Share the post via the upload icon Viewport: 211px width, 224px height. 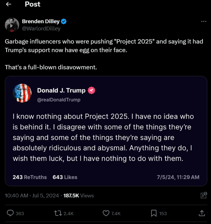click(202, 213)
